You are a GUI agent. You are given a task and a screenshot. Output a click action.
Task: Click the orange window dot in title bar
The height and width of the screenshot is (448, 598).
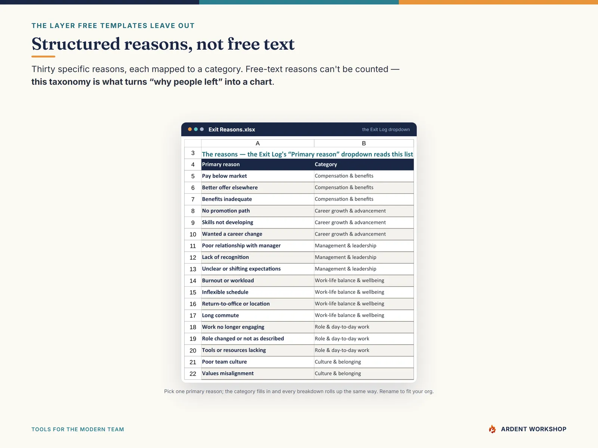pos(190,129)
